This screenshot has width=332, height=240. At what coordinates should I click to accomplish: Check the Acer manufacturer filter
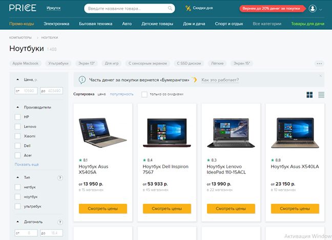[x=17, y=156]
